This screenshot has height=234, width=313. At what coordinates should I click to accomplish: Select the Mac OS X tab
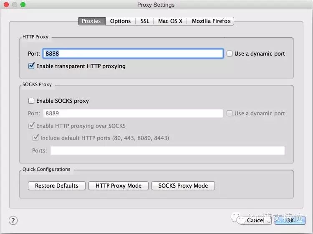(x=170, y=21)
